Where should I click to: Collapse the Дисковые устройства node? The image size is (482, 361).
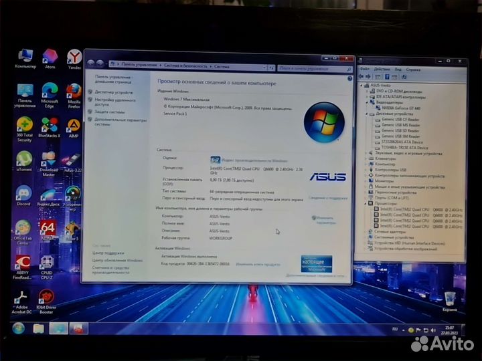pos(367,114)
